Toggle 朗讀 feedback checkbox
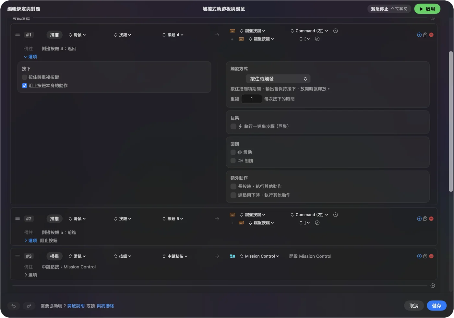Viewport: 454px width, 318px height. (233, 161)
